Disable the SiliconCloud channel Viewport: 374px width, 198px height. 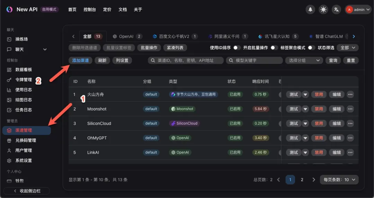pyautogui.click(x=319, y=124)
